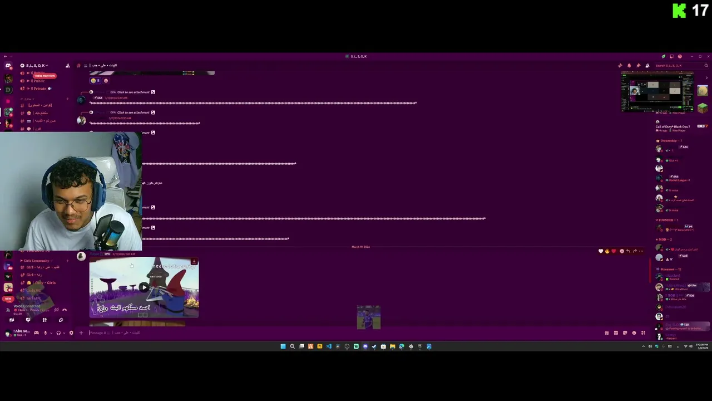Download the video attachment
The height and width of the screenshot is (401, 712).
tap(194, 262)
